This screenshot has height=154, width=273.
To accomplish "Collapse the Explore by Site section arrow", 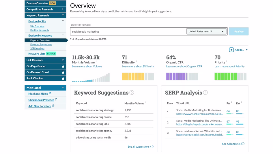I will (x=63, y=21).
